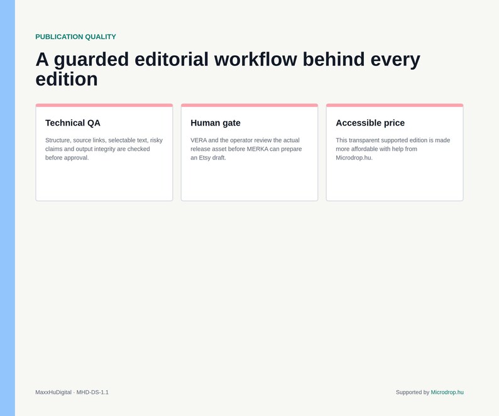Screen dimensions: 499x416
Task: Click the main headline about guarded editorial workflow
Action: tap(228, 68)
